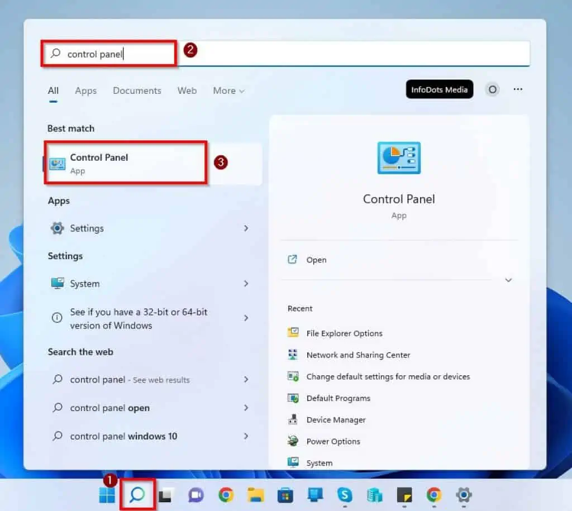Open the three-dot options menu
This screenshot has height=511, width=572.
(x=518, y=89)
